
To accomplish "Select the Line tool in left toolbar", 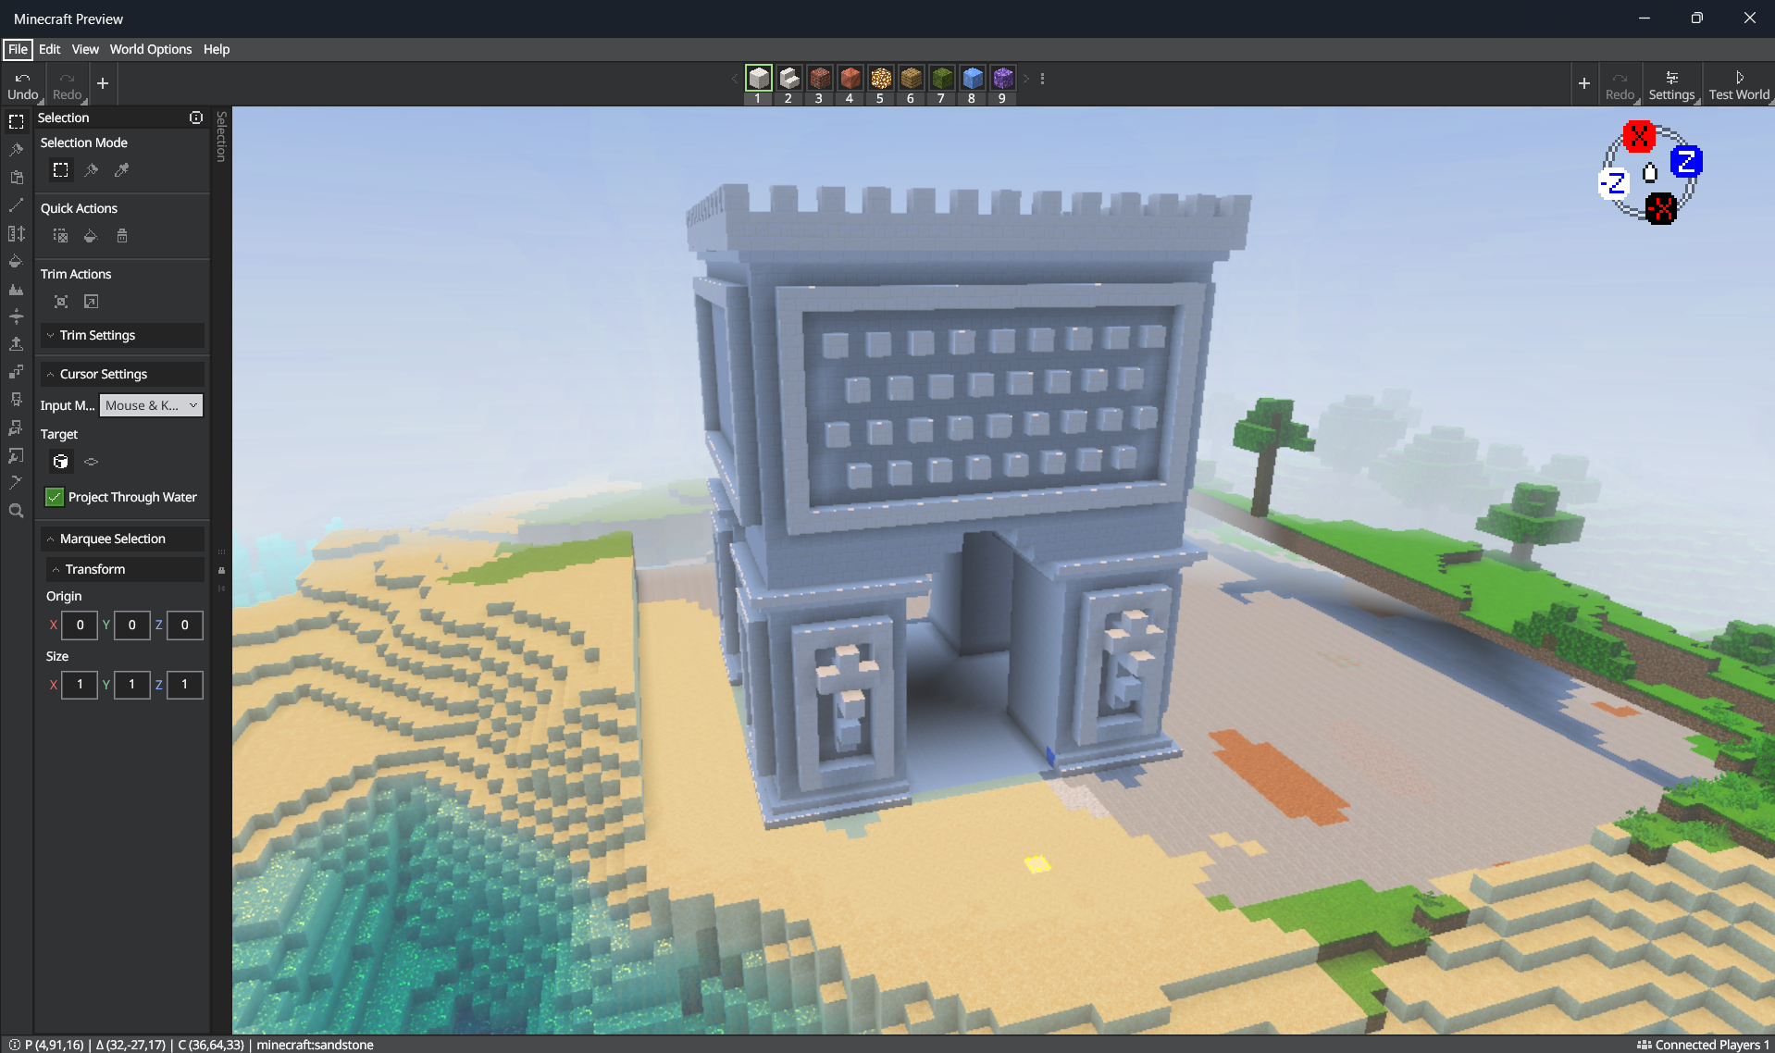I will (16, 204).
